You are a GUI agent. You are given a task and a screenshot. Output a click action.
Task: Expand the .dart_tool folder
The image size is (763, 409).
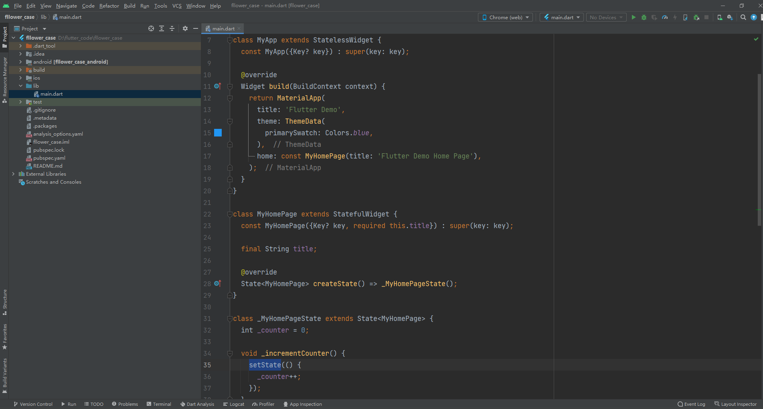(x=20, y=46)
